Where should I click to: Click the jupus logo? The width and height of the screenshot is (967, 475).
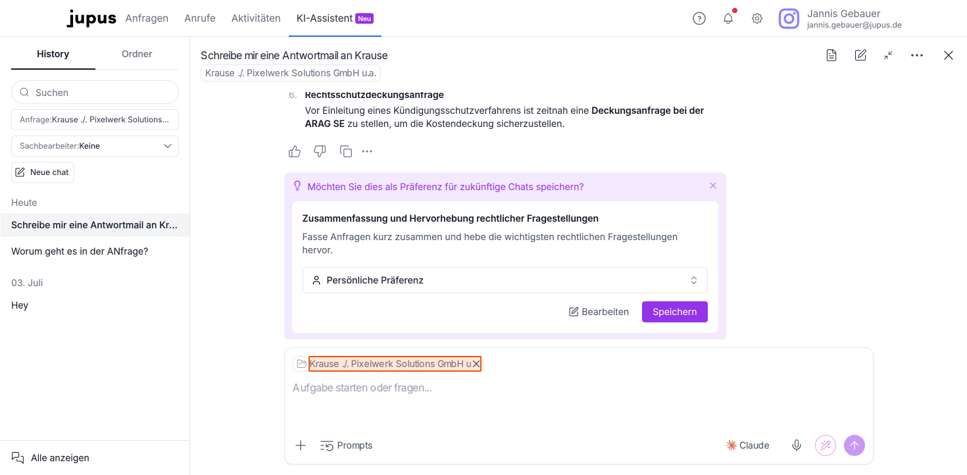click(91, 18)
